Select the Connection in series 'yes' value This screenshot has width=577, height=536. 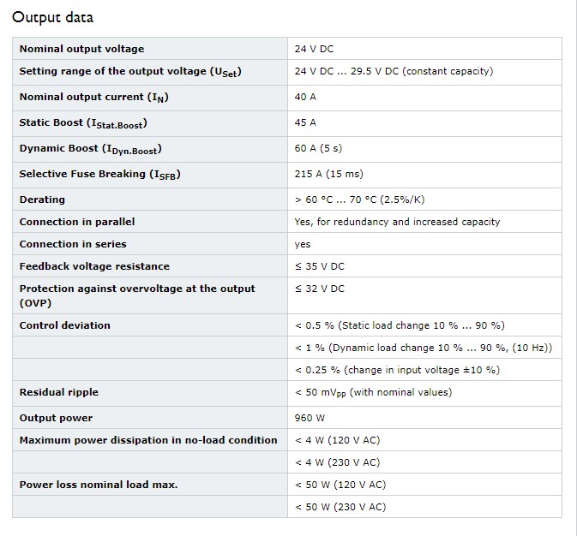tap(303, 245)
